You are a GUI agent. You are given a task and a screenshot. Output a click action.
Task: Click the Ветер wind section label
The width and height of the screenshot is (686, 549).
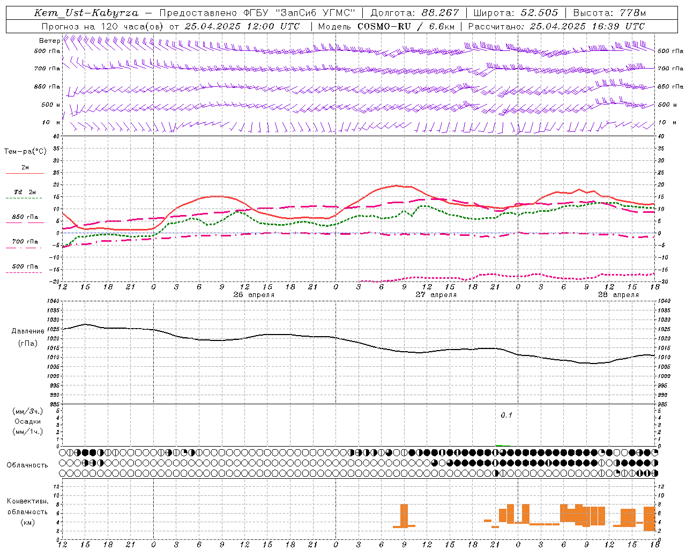click(49, 41)
